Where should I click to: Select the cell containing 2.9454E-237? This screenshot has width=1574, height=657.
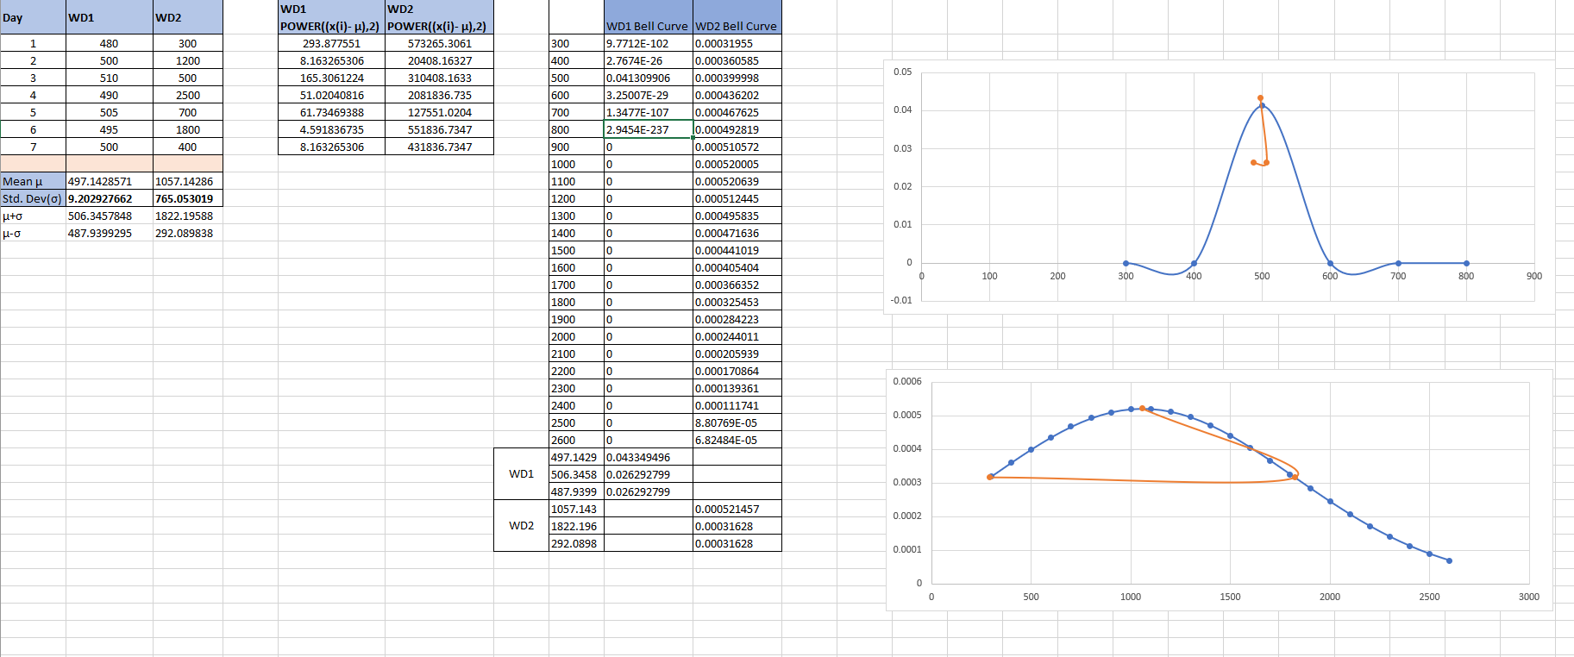tap(648, 129)
